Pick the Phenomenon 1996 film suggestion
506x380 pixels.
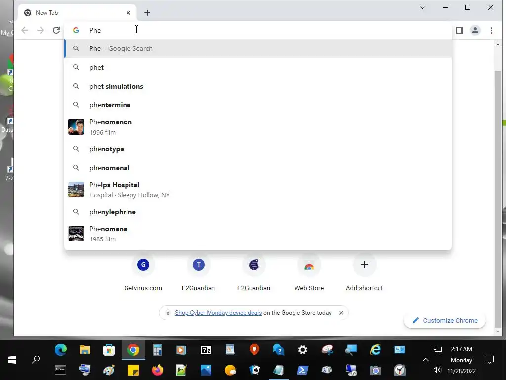tap(258, 127)
